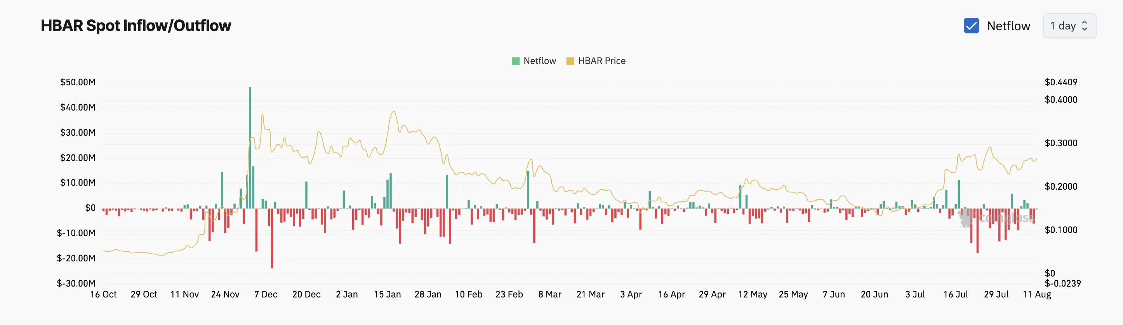
Task: Click the 11 Aug date axis label
Action: pyautogui.click(x=1037, y=294)
